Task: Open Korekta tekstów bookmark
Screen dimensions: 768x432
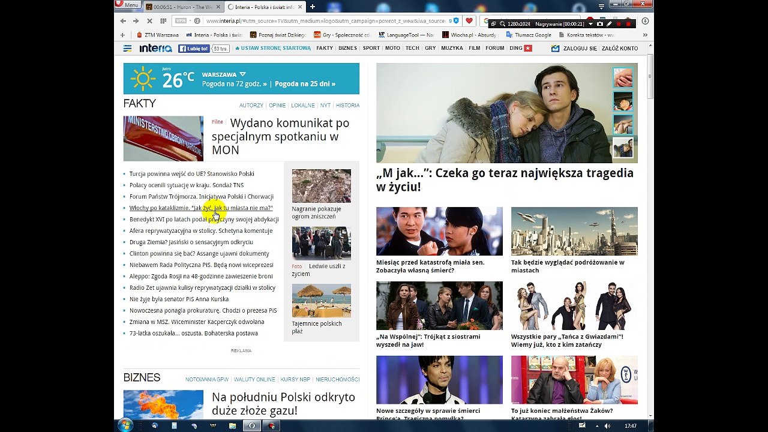Action: [587, 35]
